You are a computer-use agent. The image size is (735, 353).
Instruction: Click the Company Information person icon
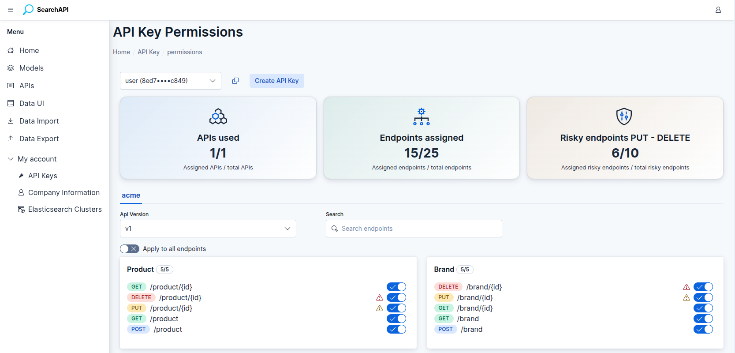click(21, 192)
